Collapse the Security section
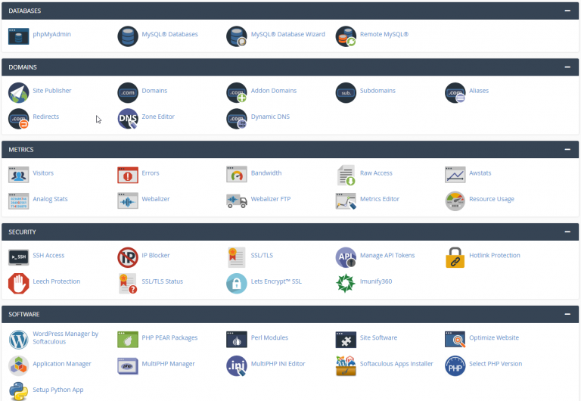Screen dimensions: 581x401 (x=567, y=232)
